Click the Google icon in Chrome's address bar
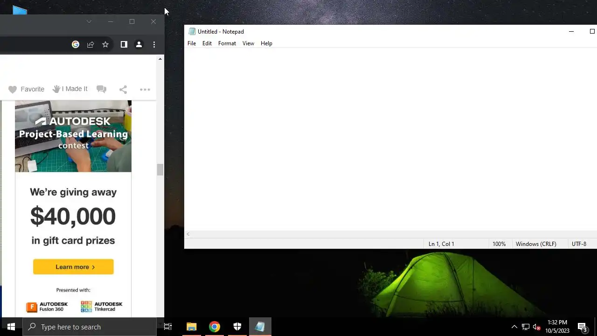 coord(76,44)
